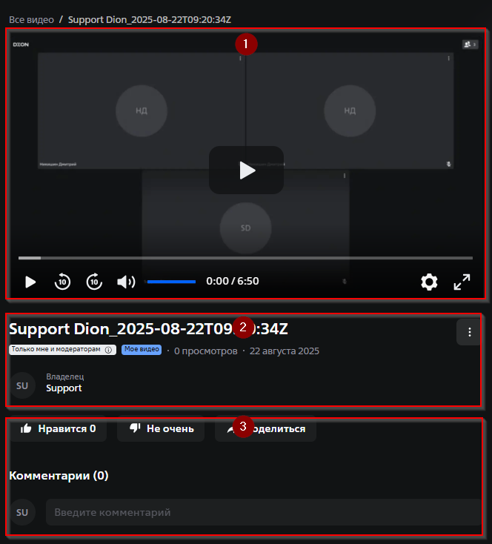This screenshot has height=544, width=492.
Task: Click the info icon next to 'Только мне и модераторам'
Action: [108, 350]
